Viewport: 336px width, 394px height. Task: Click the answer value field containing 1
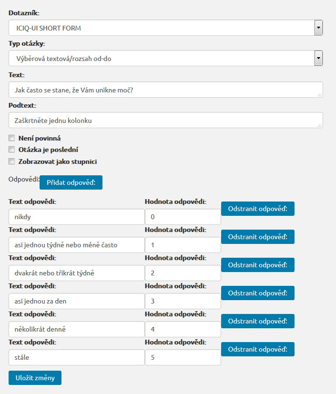(183, 245)
